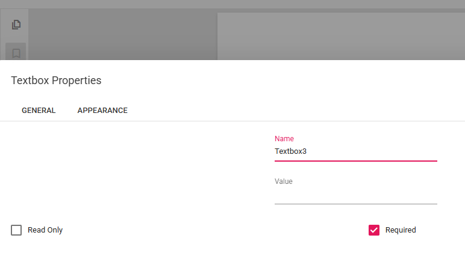Switch to the General tab
This screenshot has width=465, height=253.
click(x=39, y=111)
